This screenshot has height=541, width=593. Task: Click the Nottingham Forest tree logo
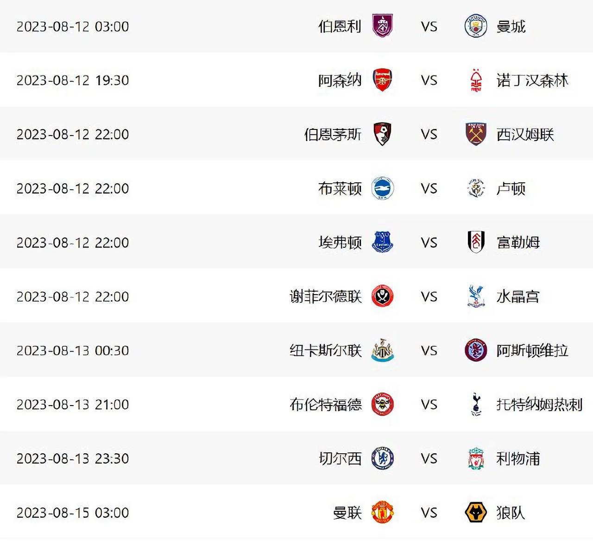(x=476, y=80)
